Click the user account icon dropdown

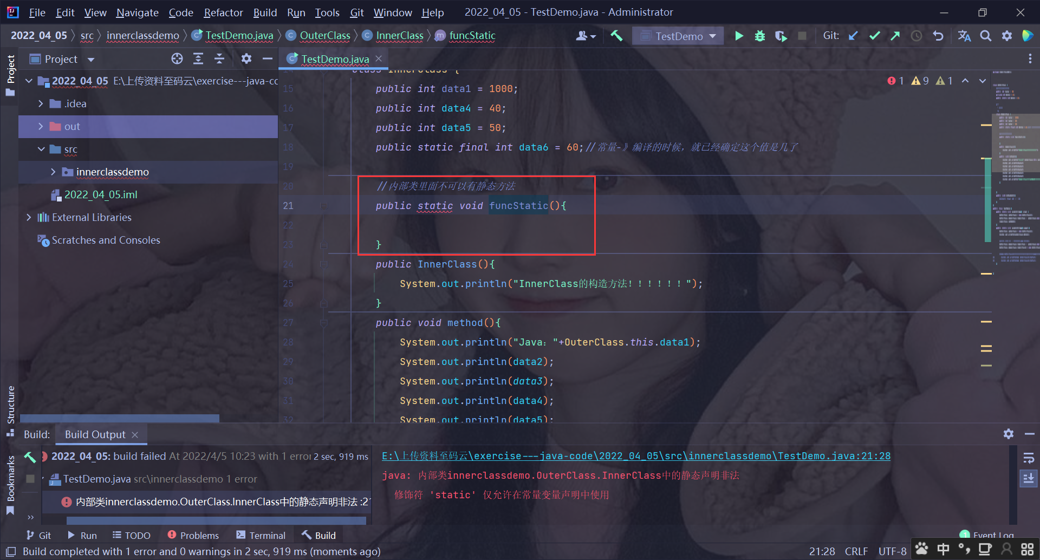click(586, 36)
